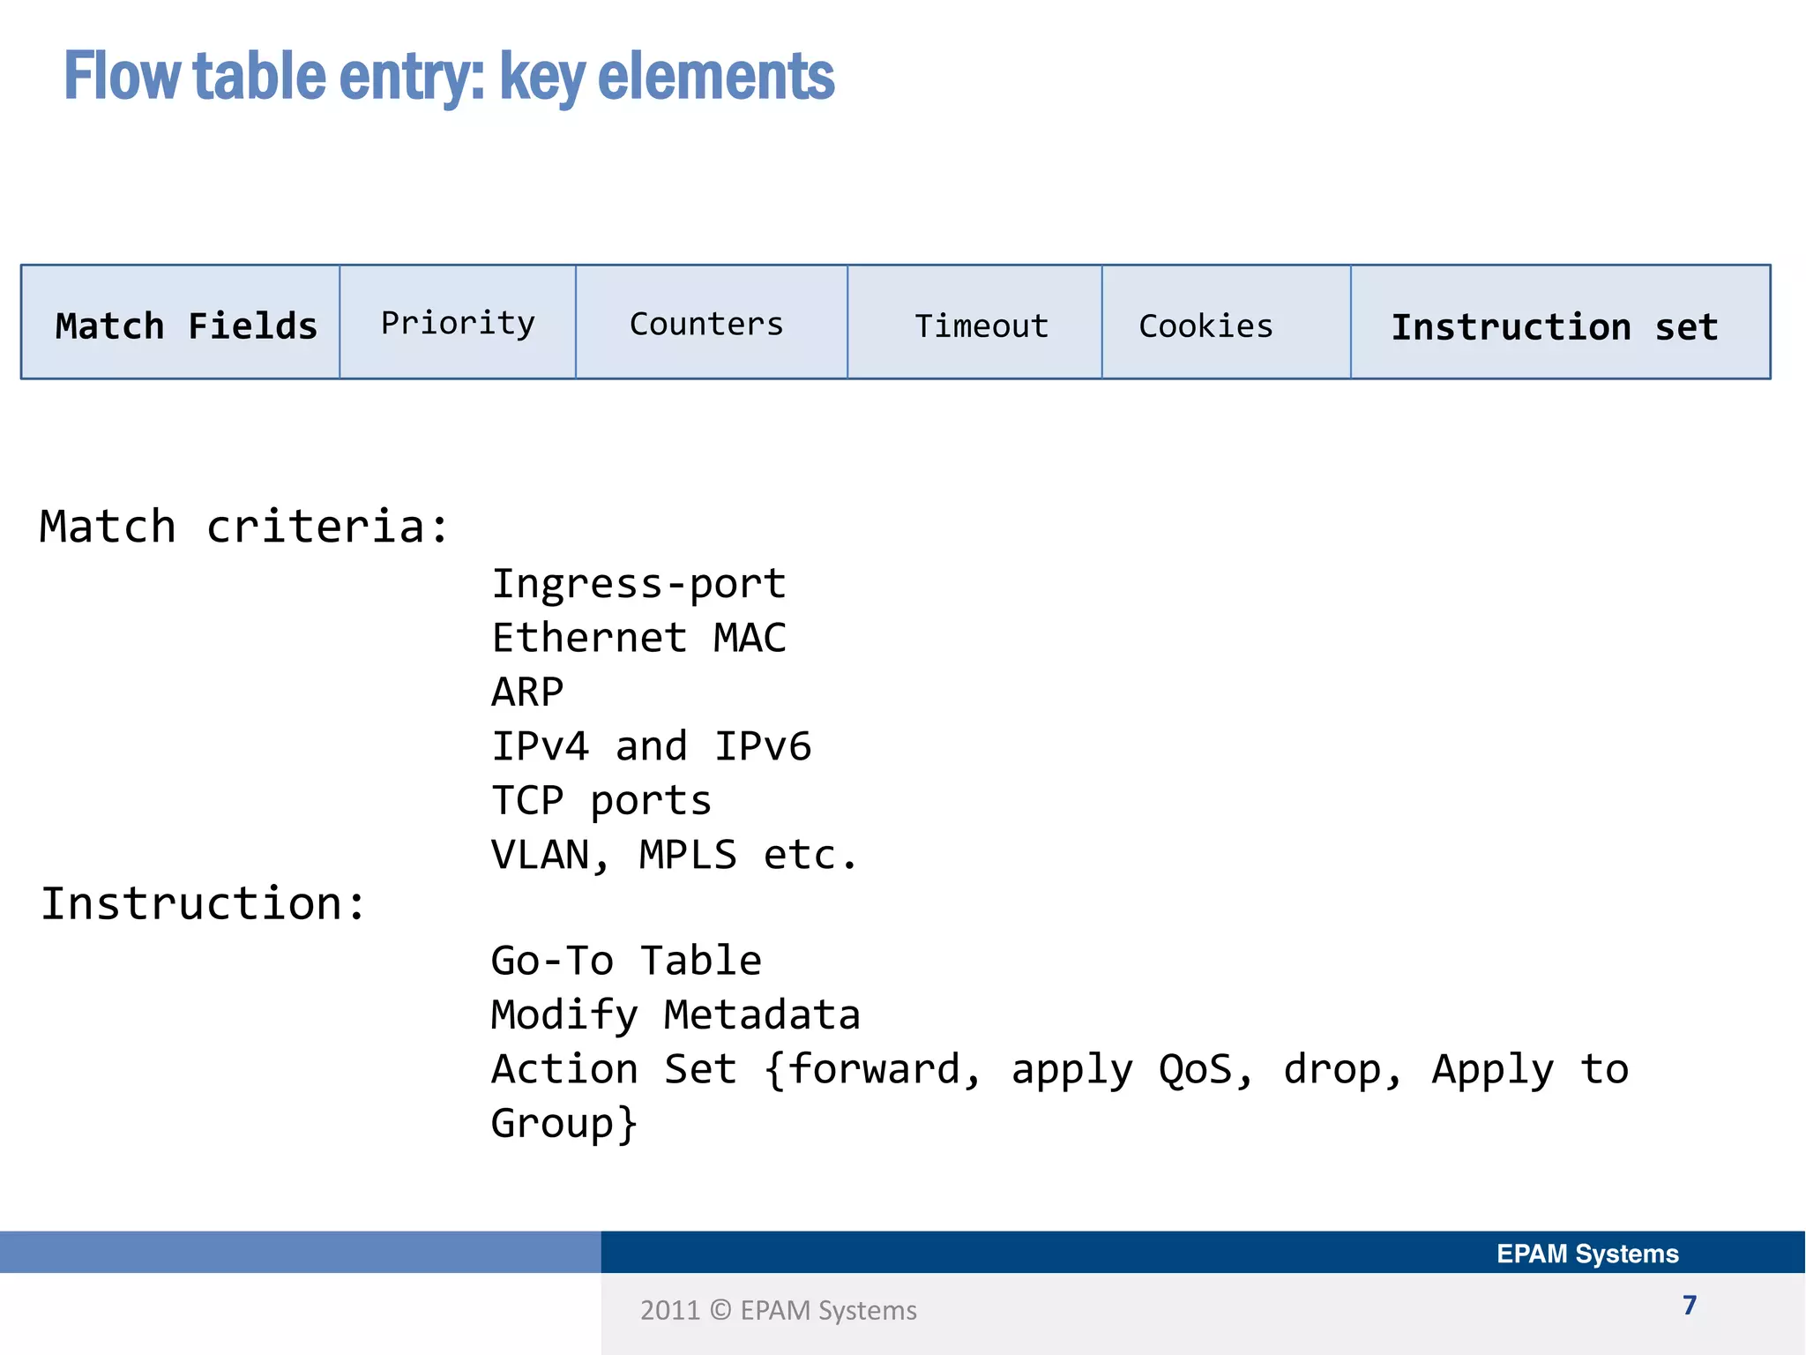Select the 'Priority' table cell
The image size is (1806, 1355).
pyautogui.click(x=458, y=322)
